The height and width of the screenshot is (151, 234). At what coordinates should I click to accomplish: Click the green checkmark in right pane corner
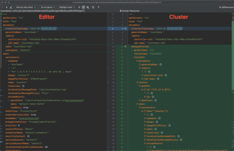233,14
